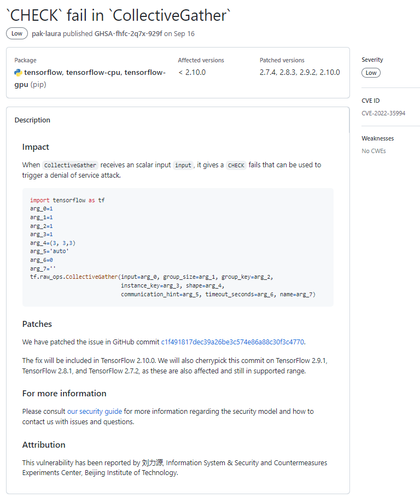
Task: Open commit c1f491817dec39a26be3c574e86a88c30f3c4770 link
Action: point(232,342)
